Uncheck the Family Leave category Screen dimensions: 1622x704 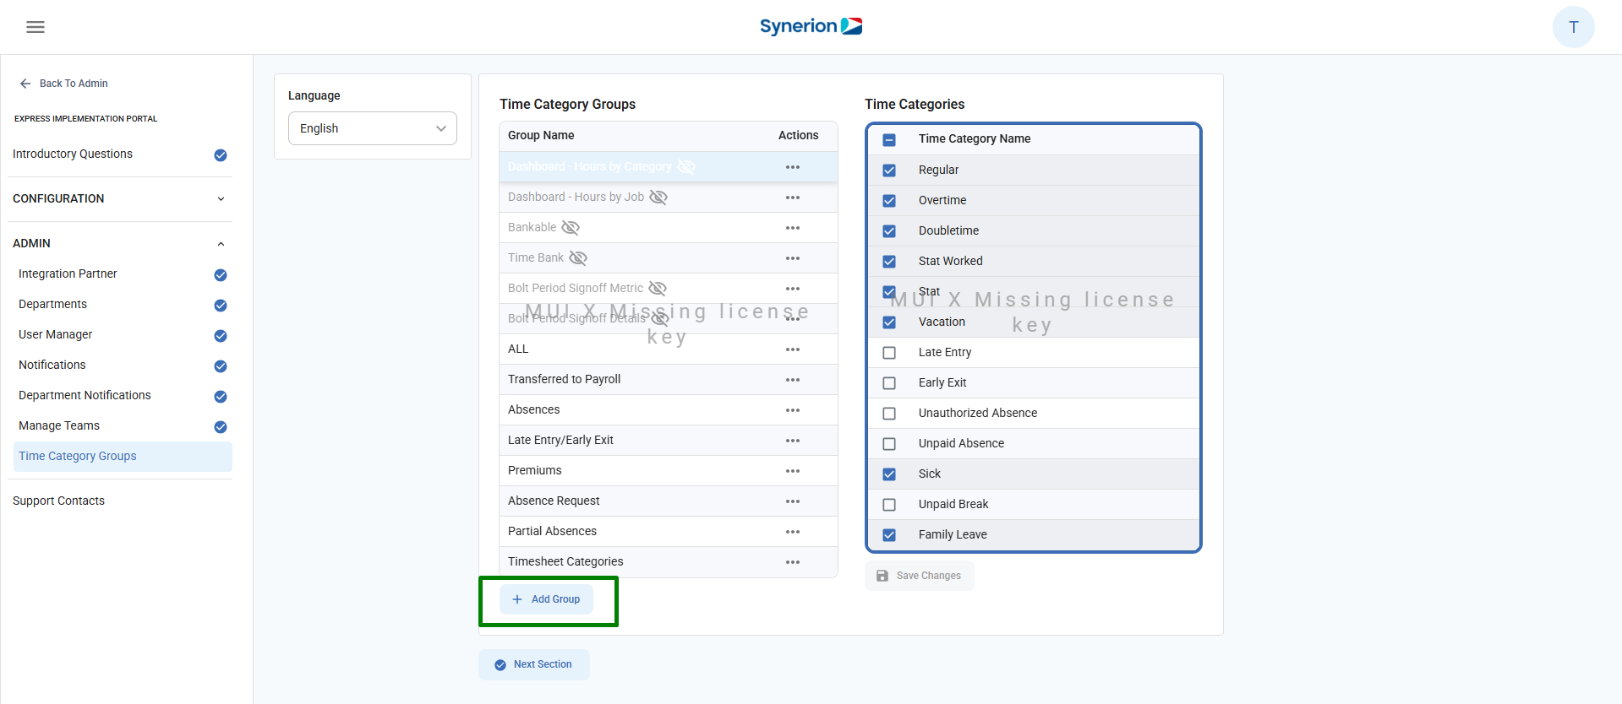click(x=889, y=535)
